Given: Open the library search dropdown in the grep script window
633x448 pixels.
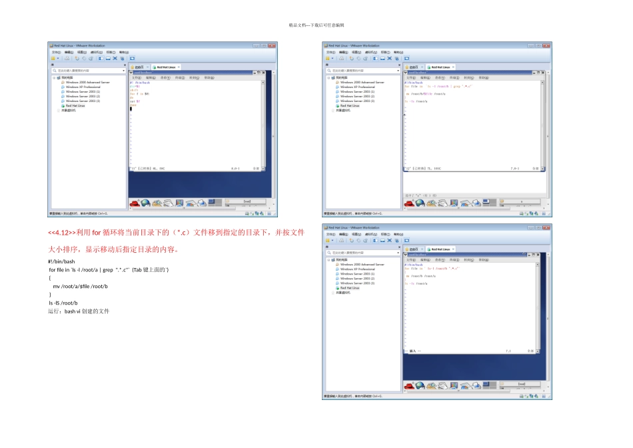Looking at the screenshot, I should tap(398, 71).
